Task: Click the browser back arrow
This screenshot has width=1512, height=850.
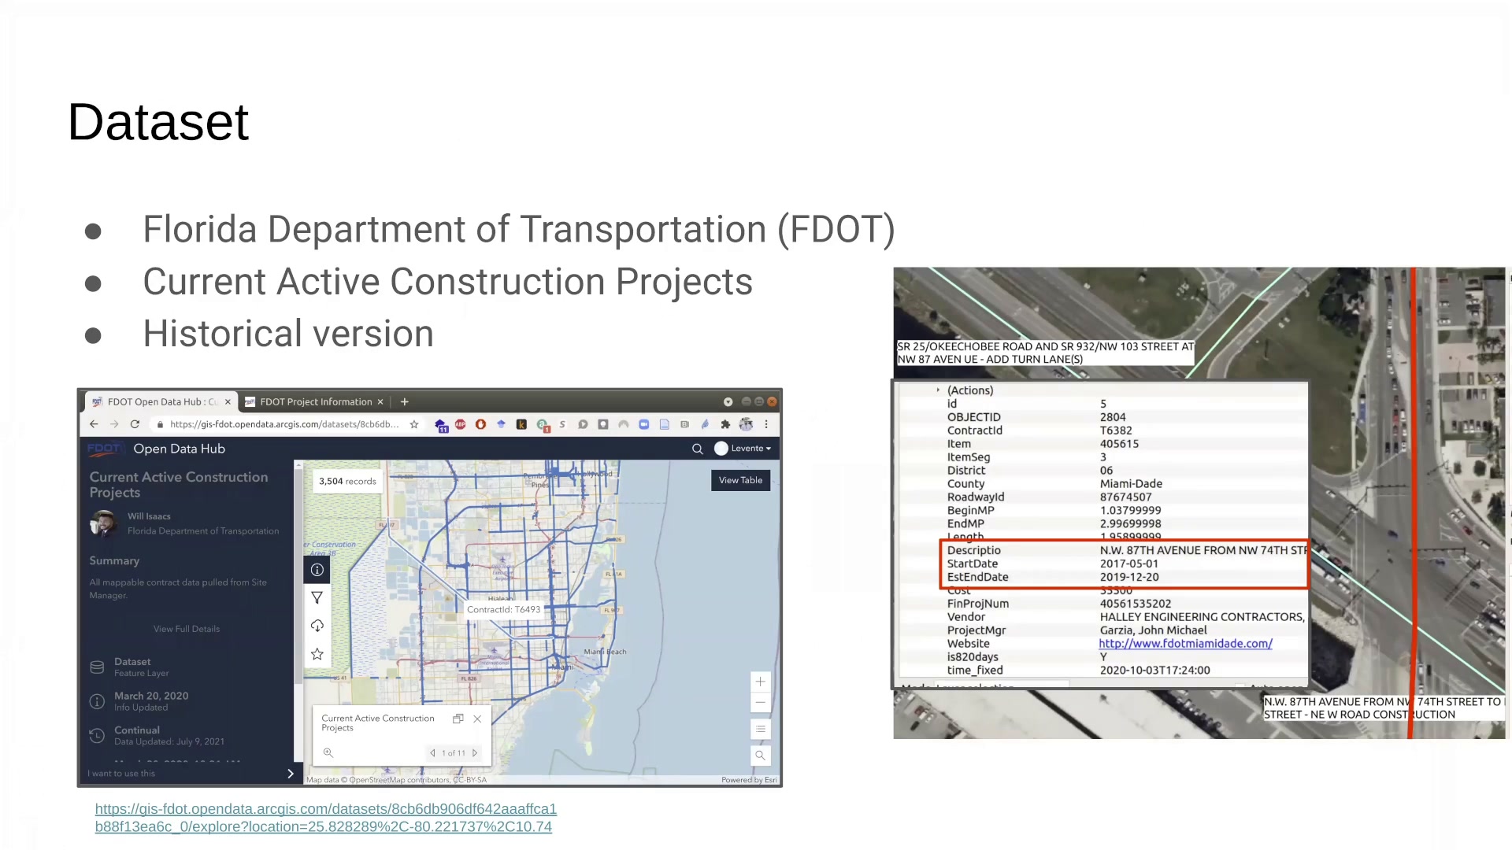Action: tap(94, 424)
